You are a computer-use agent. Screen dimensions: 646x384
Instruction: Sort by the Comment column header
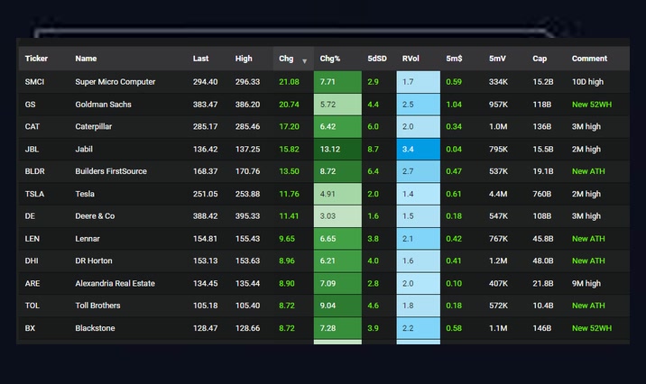[x=589, y=59]
